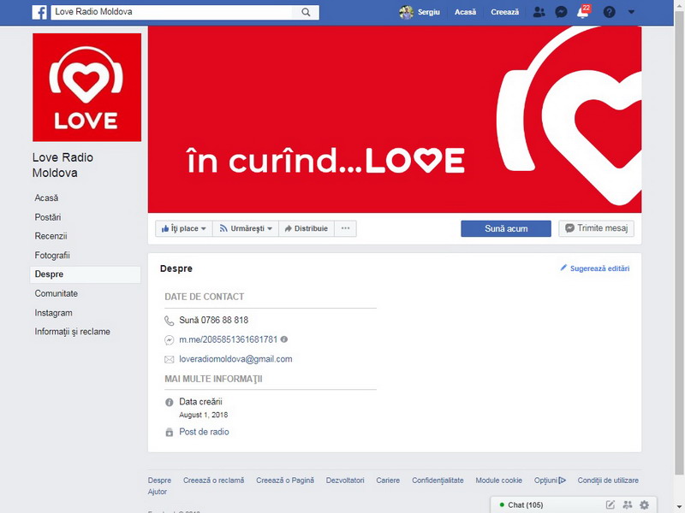The image size is (685, 513).
Task: Open the three-dots more options button
Action: 345,228
